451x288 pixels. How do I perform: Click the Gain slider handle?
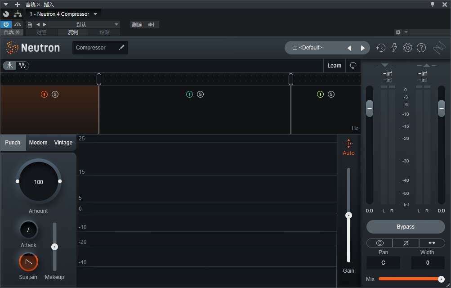point(348,215)
